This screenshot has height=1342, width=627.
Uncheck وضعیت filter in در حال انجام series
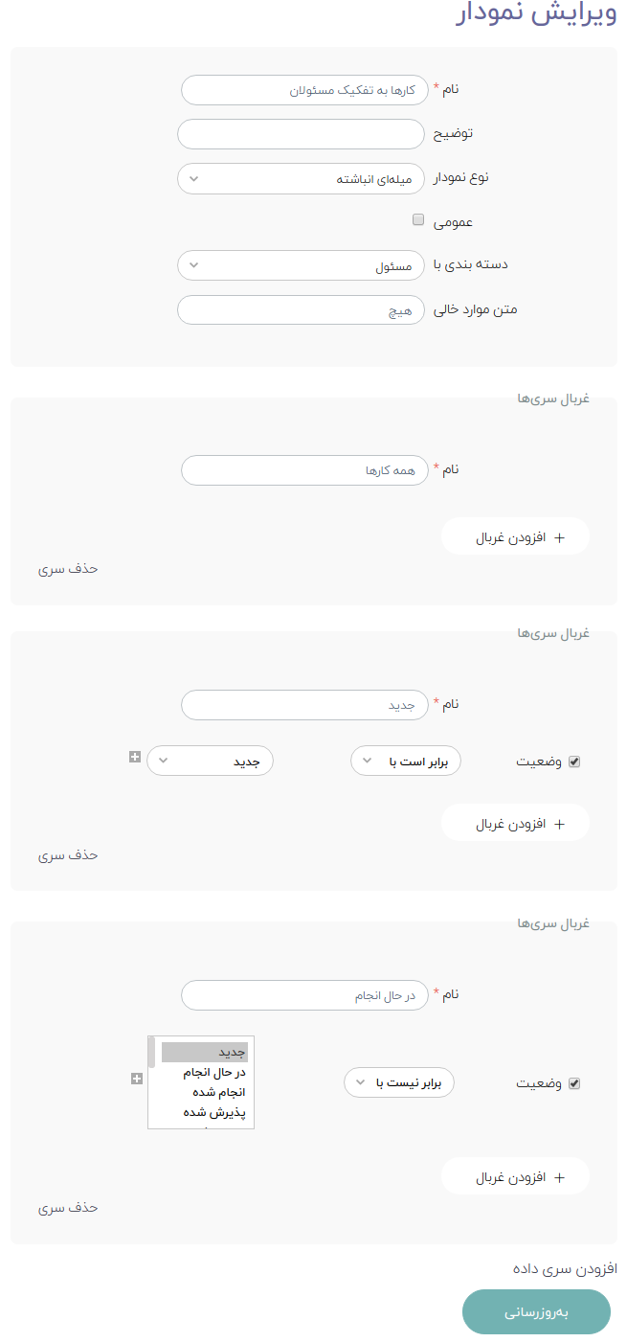coord(574,1084)
